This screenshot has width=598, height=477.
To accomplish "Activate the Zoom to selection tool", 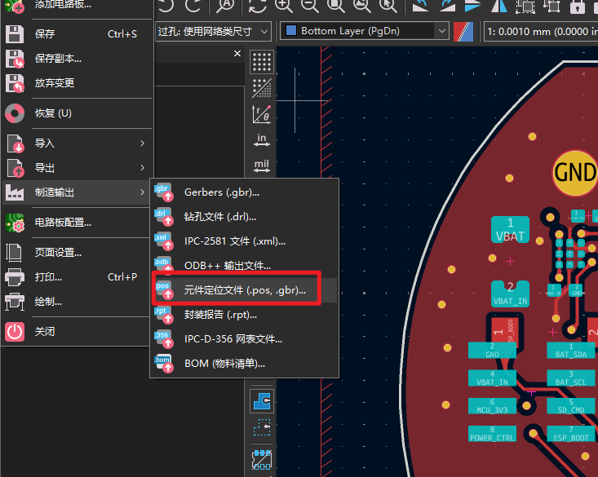I will 388,6.
